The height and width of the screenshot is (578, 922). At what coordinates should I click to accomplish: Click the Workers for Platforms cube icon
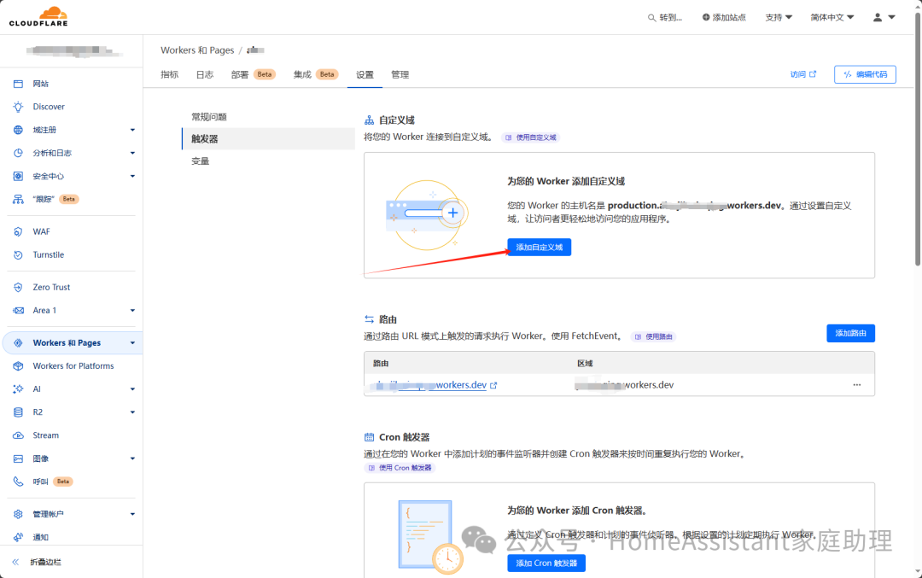tap(18, 365)
